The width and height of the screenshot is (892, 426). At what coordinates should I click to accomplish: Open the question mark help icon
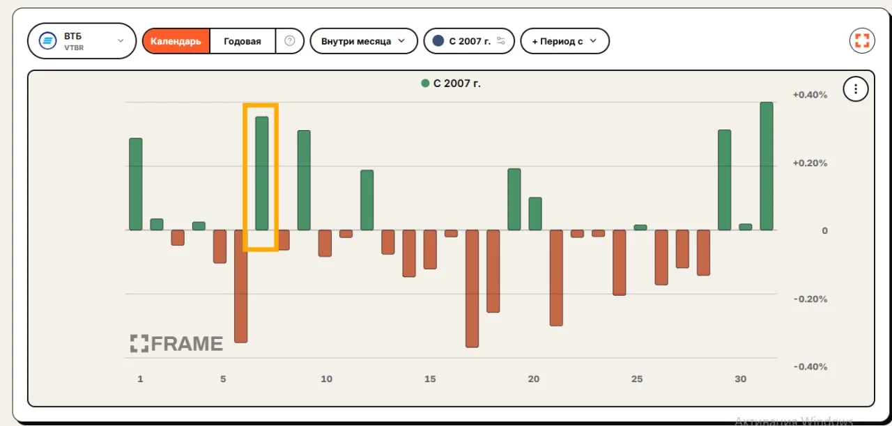click(290, 41)
